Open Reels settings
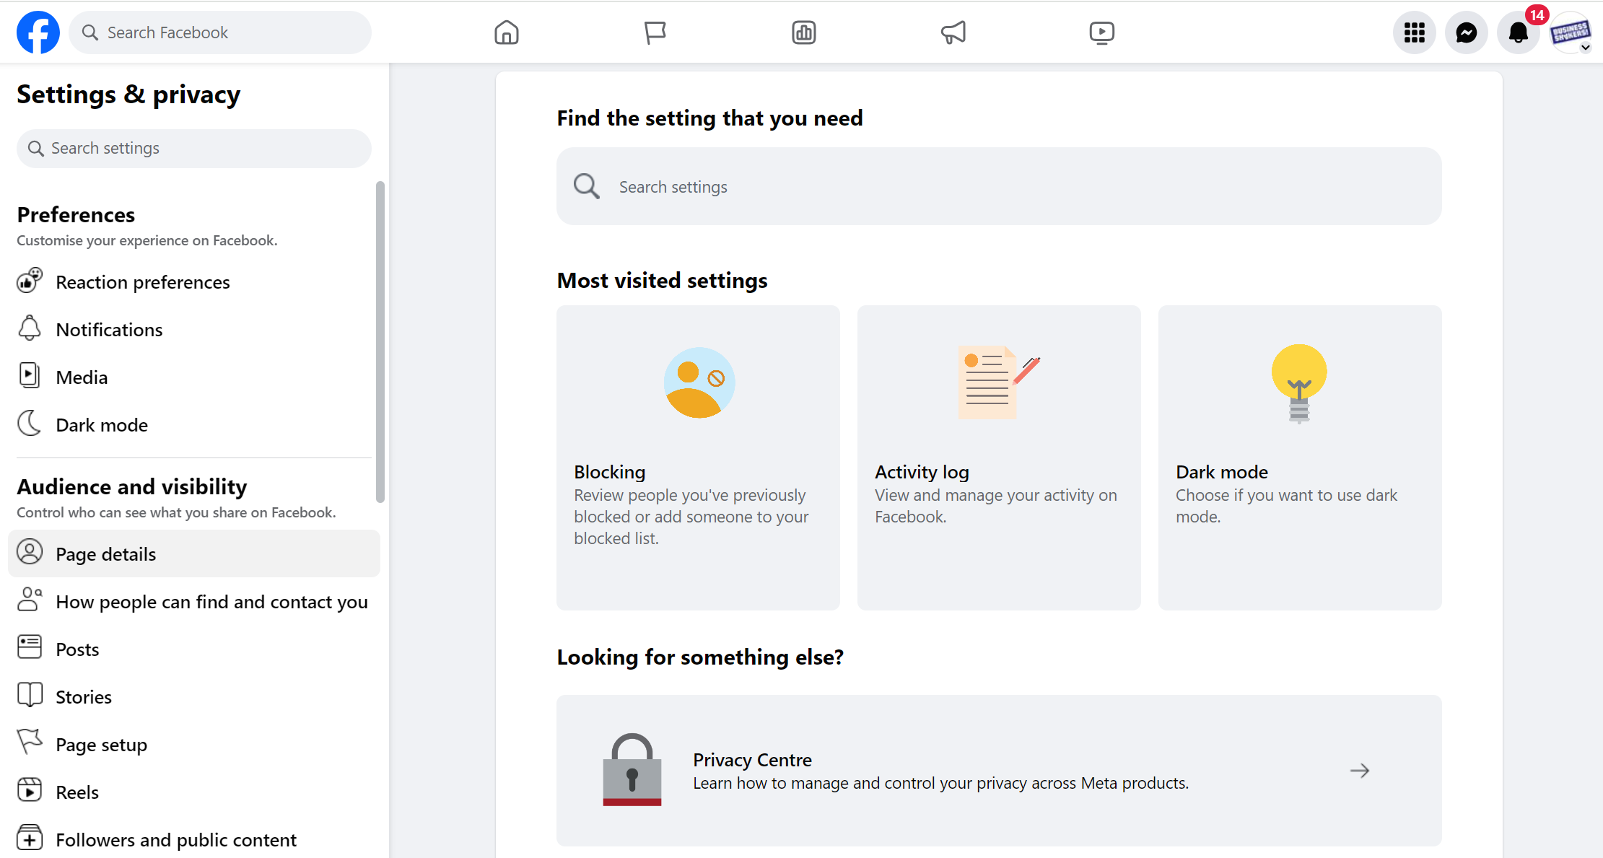Viewport: 1603px width, 858px height. click(x=194, y=792)
